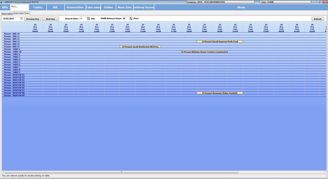Click the 12:00 hour column header
Image resolution: width=328 pixels, height=179 pixels.
[97, 28]
